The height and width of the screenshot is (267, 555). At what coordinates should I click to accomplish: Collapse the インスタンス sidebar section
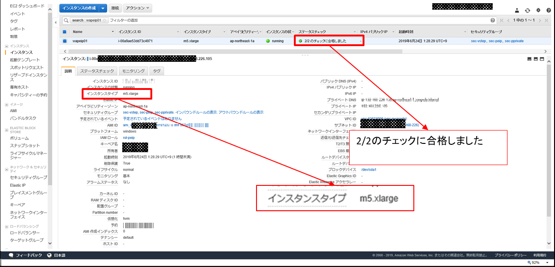tap(6, 46)
